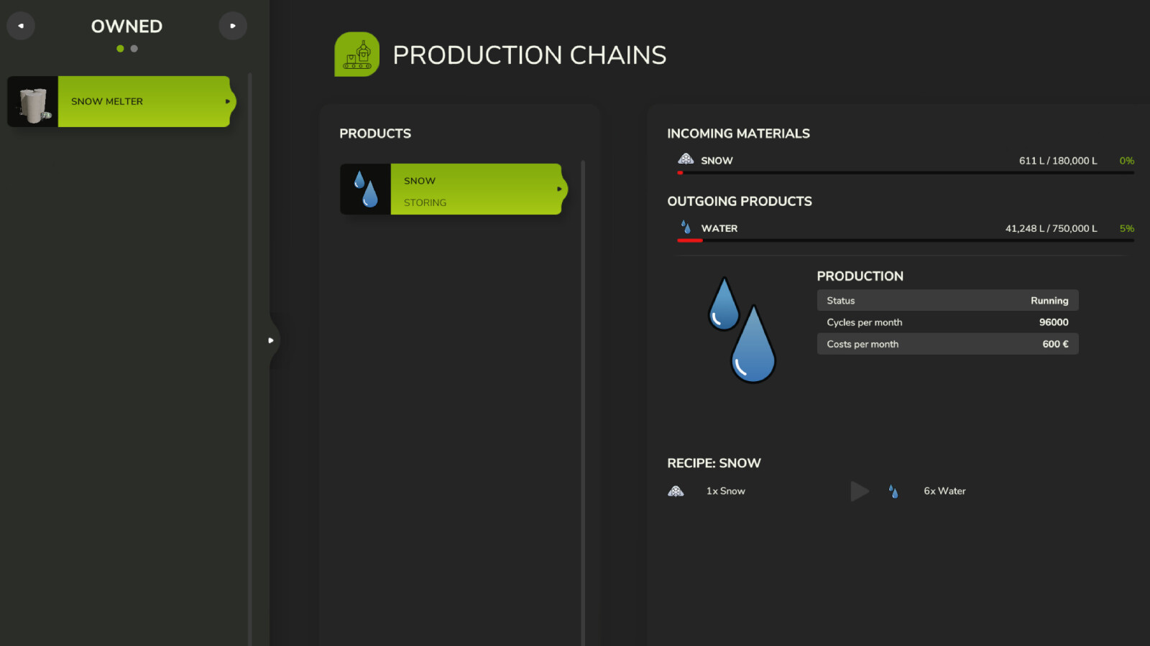This screenshot has height=646, width=1150.
Task: Click the large water drops production image
Action: 742,330
